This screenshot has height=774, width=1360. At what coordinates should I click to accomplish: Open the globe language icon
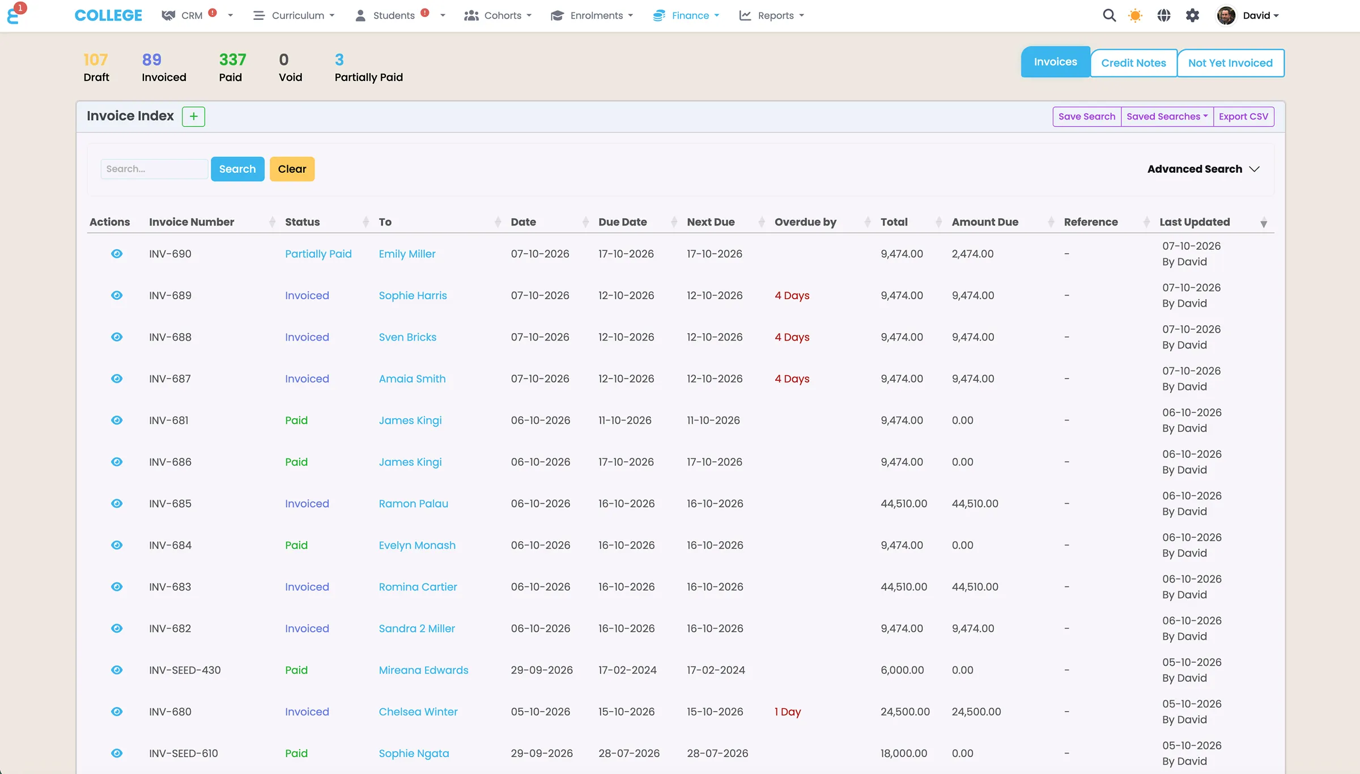tap(1164, 15)
